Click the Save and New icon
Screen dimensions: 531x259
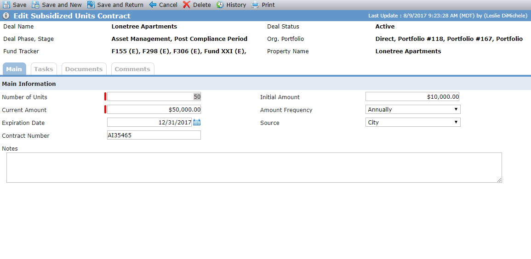click(35, 5)
